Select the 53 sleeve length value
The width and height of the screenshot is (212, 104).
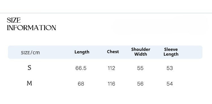pyautogui.click(x=170, y=68)
